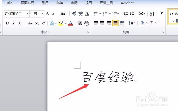This screenshot has height=111, width=178.
Task: Open the 段落 dialog launcher
Action: click(x=163, y=32)
